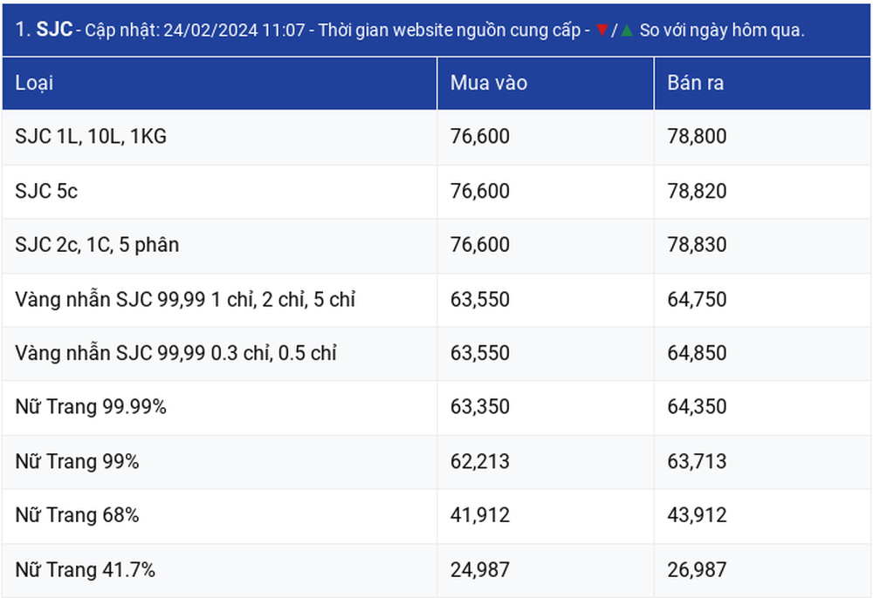Click the Nữ Trang 99% row label
The height and width of the screenshot is (598, 873).
(77, 462)
